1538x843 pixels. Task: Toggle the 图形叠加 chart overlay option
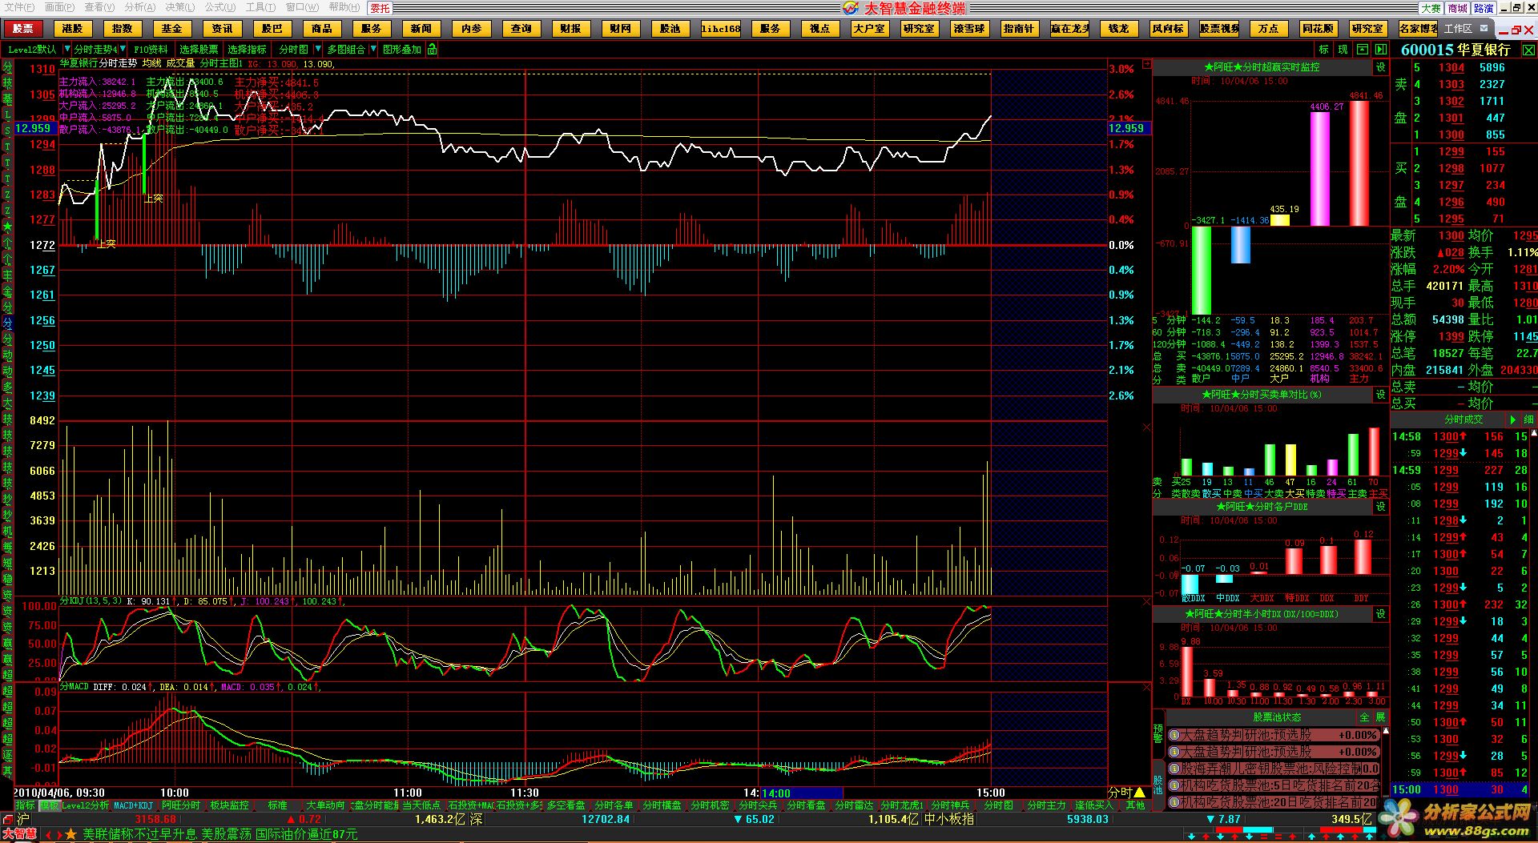tap(401, 50)
